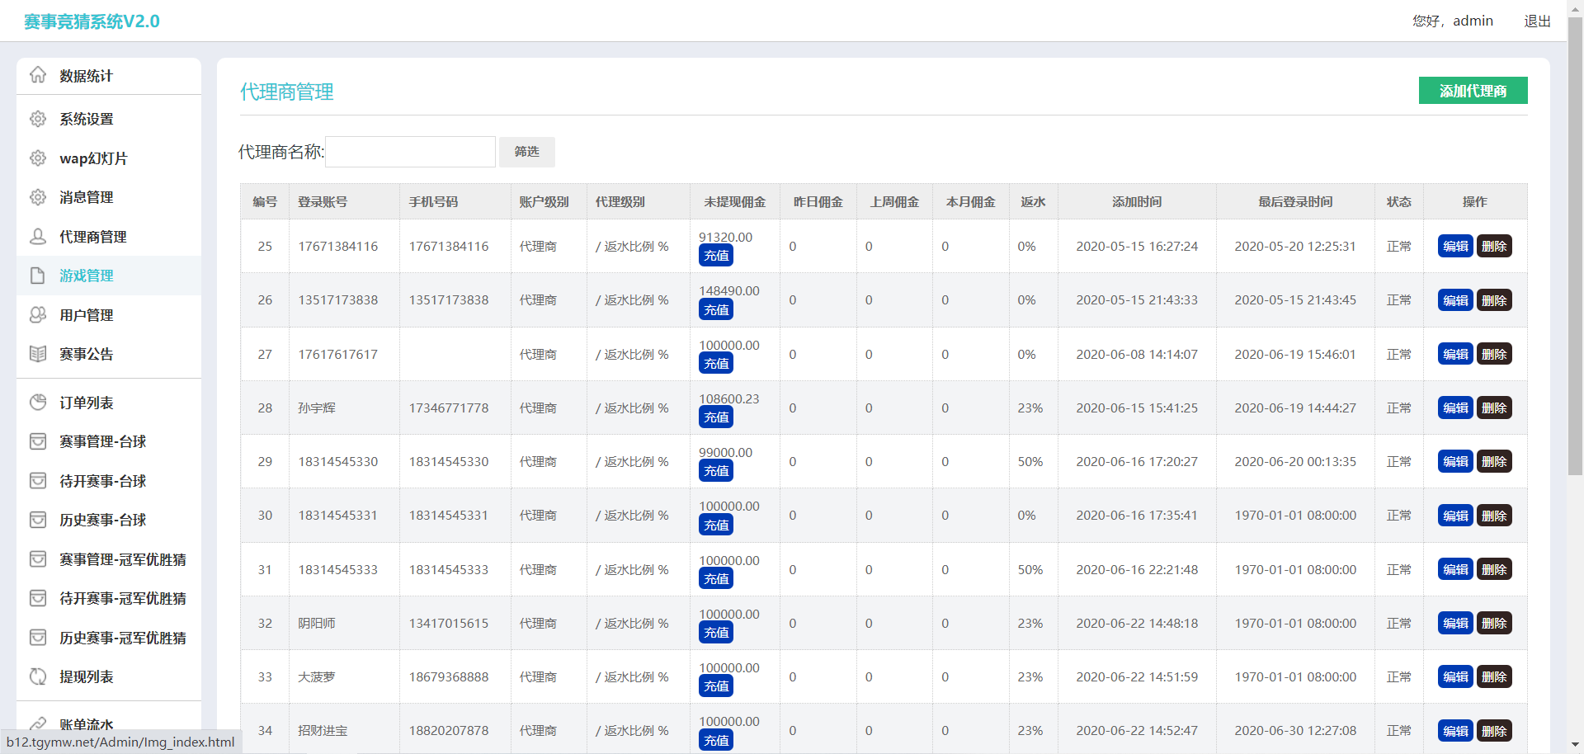The image size is (1584, 754).
Task: Click the pie chart icon beside 订单列表
Action: point(38,403)
